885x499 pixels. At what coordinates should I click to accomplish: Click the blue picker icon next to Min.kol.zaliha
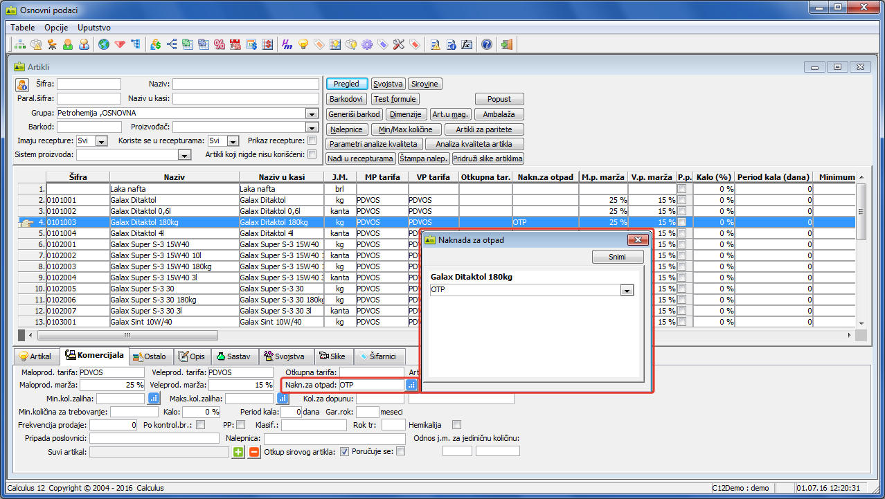click(154, 398)
